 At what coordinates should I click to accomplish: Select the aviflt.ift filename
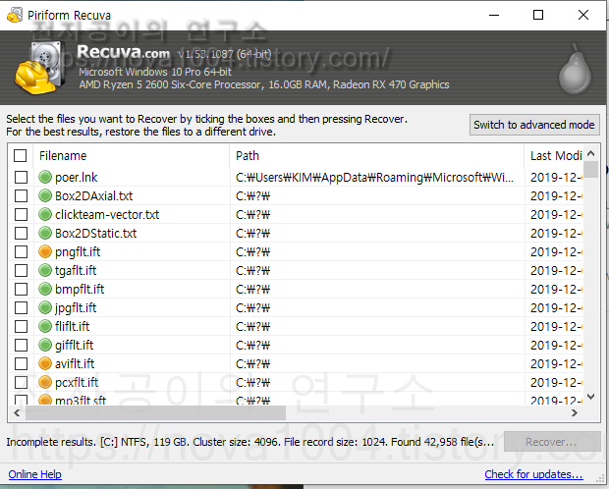click(x=75, y=364)
